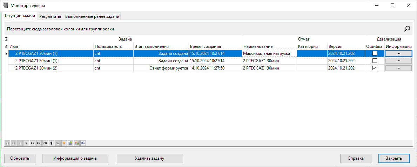
Task: Toggle Ошибка checkbox for 14.10.2024 11:27:50 row
Action: point(375,68)
